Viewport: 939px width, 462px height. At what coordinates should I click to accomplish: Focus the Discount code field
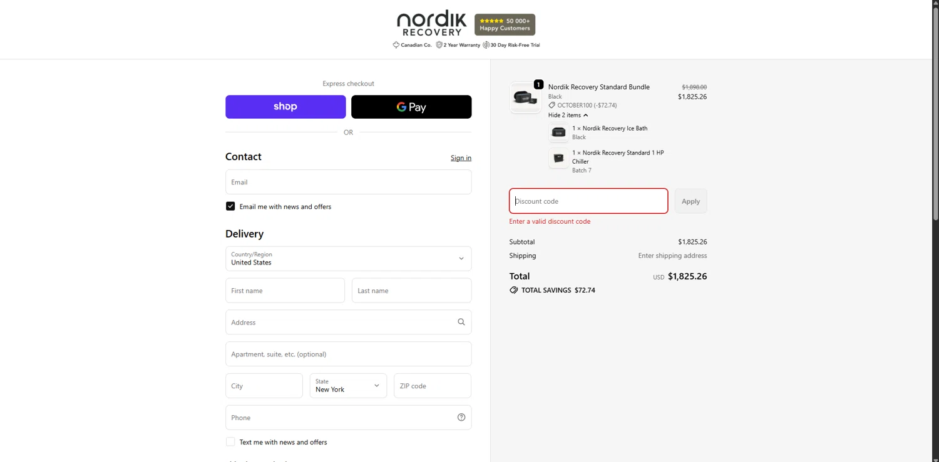click(x=588, y=201)
